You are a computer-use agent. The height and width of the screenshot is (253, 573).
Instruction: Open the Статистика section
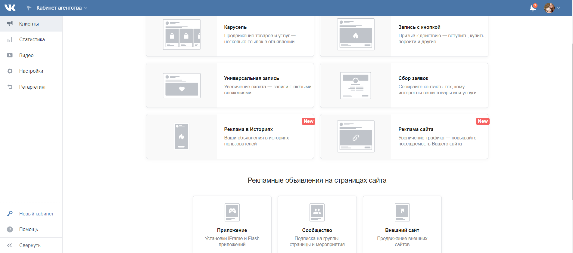click(32, 40)
